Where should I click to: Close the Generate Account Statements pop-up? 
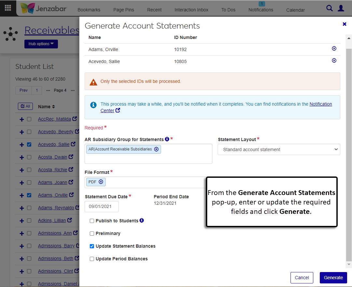click(345, 24)
